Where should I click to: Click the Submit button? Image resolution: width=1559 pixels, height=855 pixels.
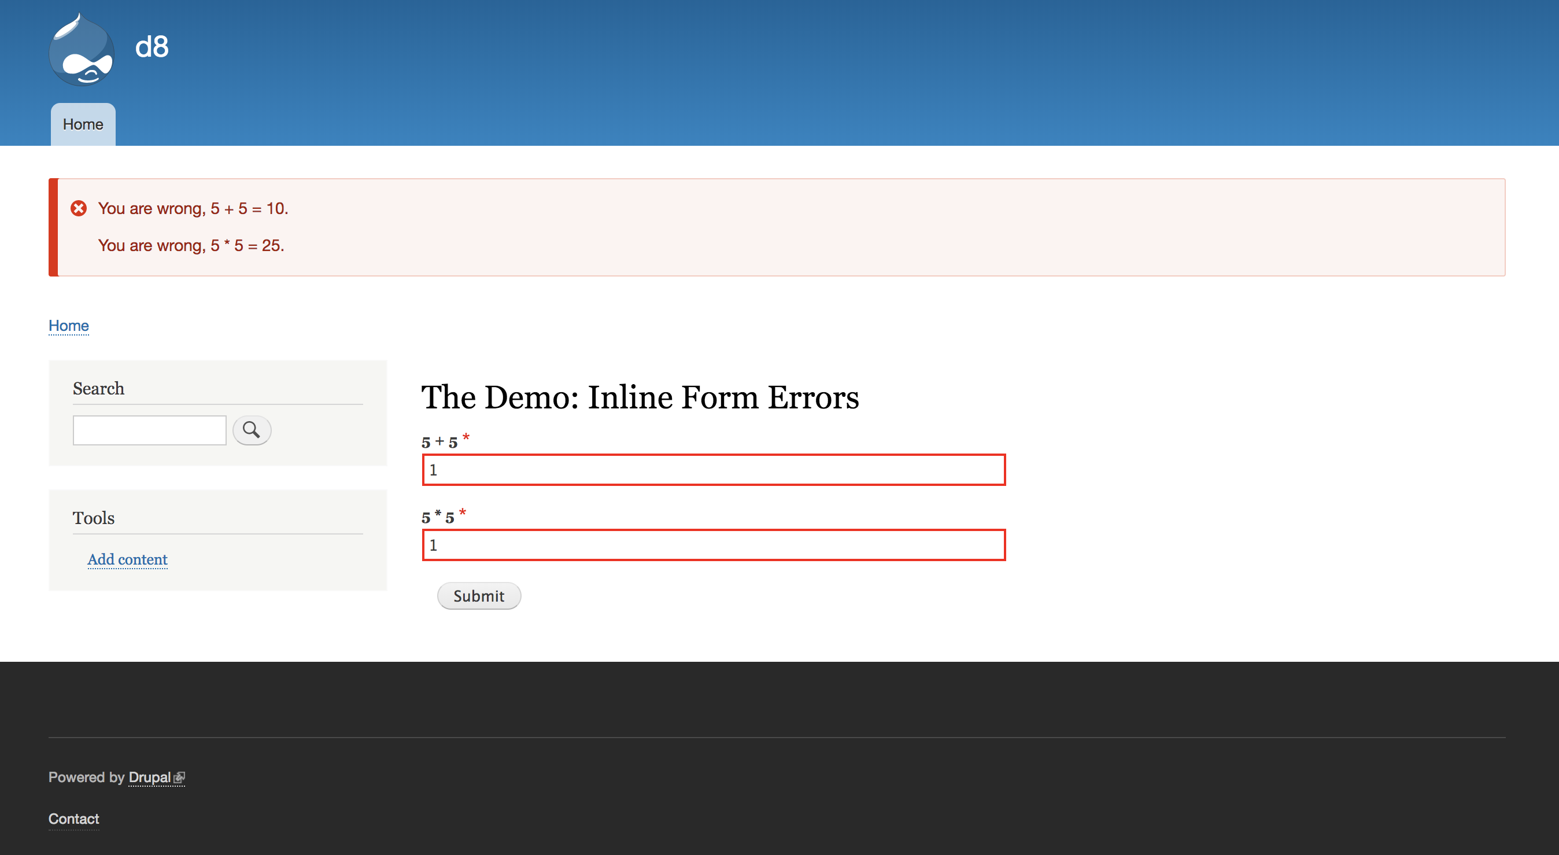click(x=479, y=595)
